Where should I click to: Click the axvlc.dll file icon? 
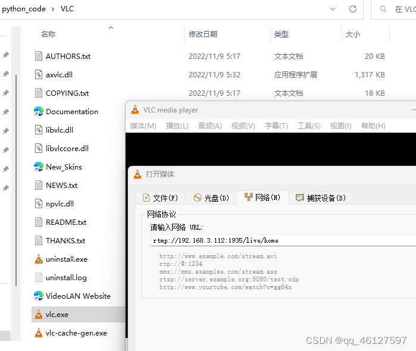coord(39,74)
